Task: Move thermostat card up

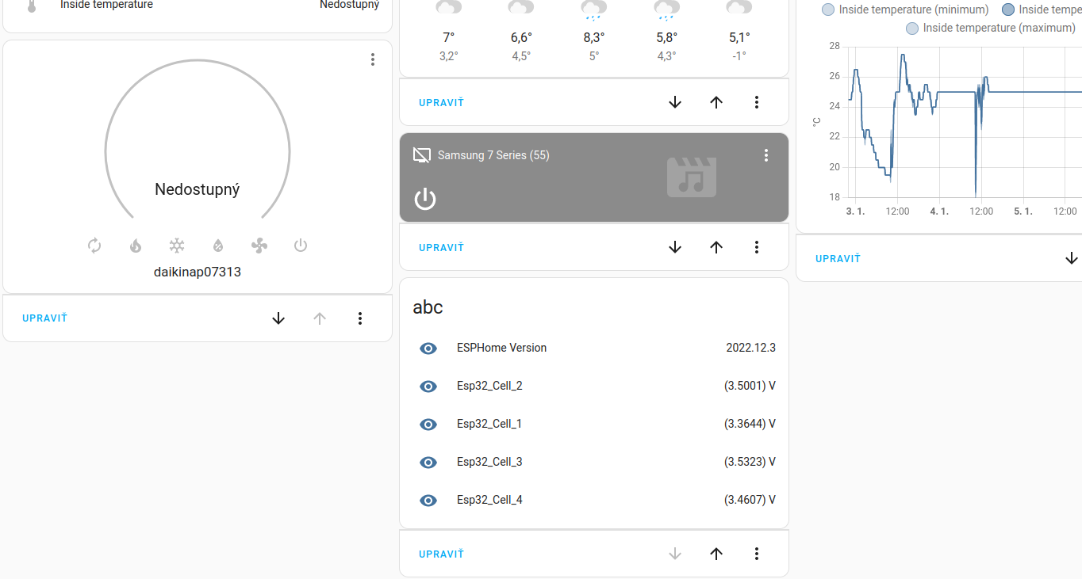Action: [x=320, y=318]
